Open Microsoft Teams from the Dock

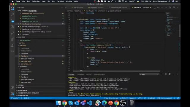click(x=83, y=103)
